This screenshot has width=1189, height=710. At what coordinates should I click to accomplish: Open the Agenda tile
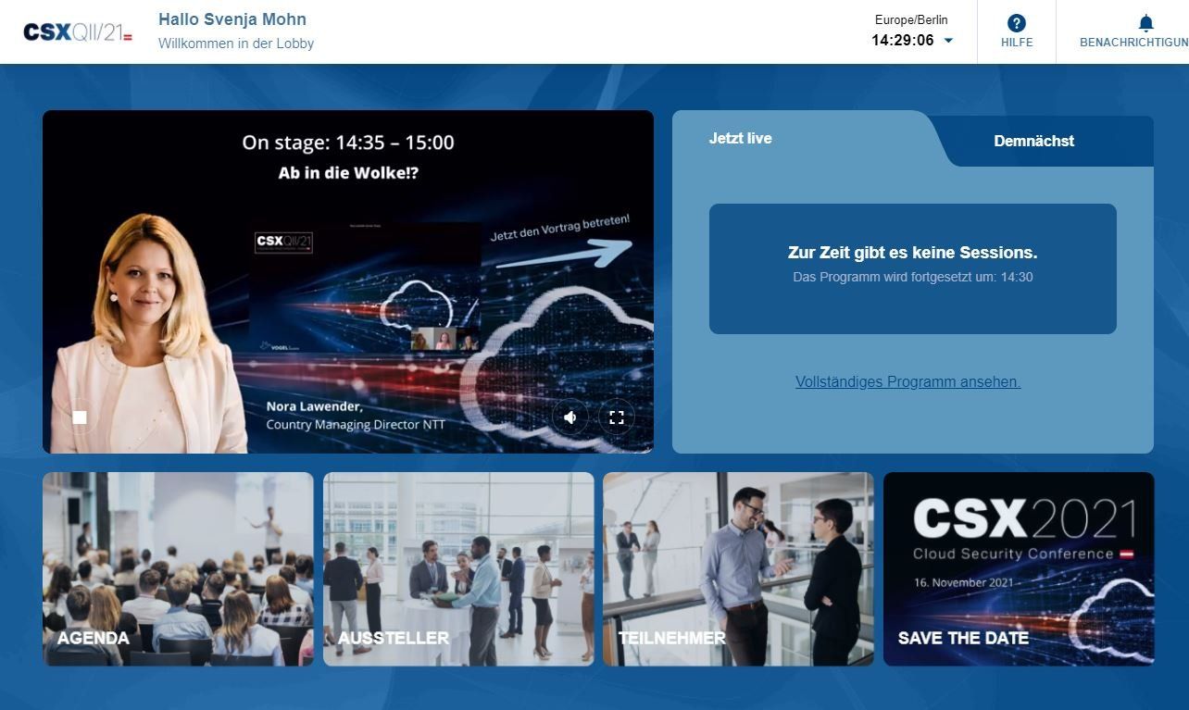tap(178, 569)
